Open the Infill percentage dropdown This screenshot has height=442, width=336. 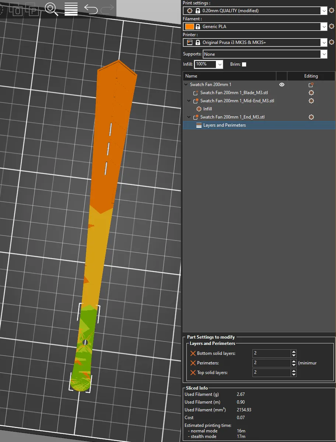[x=220, y=64]
